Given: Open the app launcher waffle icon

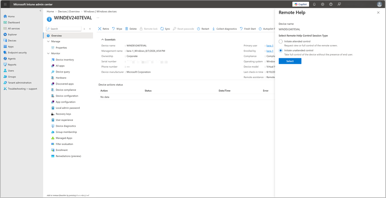Looking at the screenshot, I should point(5,4).
